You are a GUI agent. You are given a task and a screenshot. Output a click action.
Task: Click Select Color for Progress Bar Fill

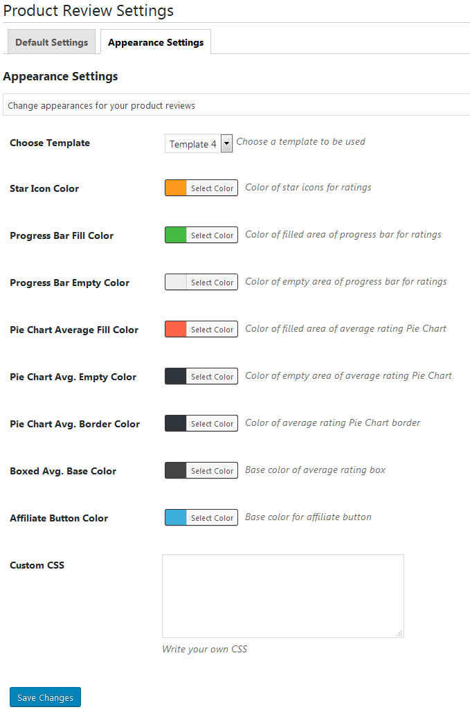pyautogui.click(x=212, y=235)
